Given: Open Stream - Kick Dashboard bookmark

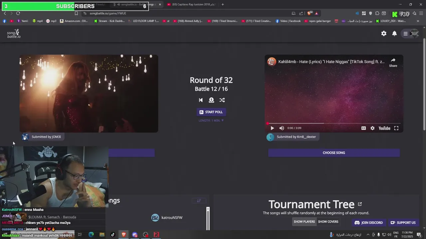Looking at the screenshot, I should coord(109,21).
